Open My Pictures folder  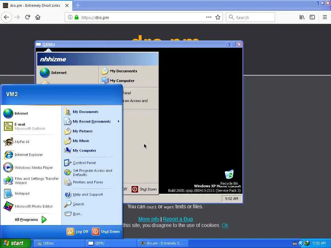pos(79,131)
